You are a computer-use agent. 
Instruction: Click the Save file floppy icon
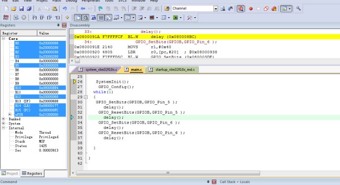click(x=21, y=9)
